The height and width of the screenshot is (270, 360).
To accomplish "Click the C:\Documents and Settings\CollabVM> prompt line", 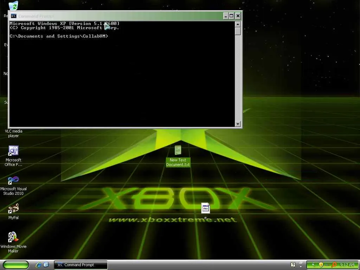I will (59, 36).
